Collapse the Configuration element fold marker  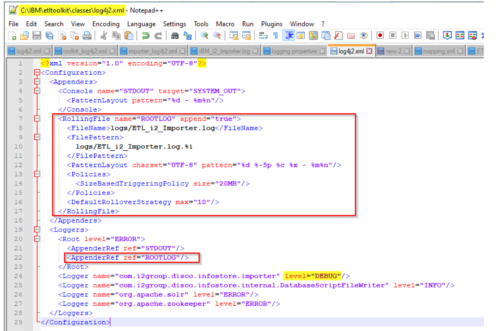(x=37, y=73)
